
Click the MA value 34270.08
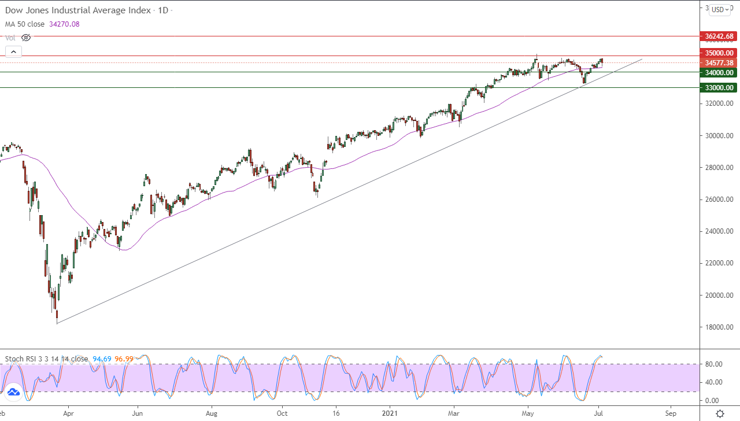65,24
